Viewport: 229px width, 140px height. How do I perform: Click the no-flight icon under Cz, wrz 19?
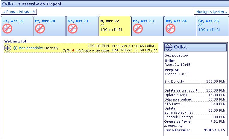[7, 29]
